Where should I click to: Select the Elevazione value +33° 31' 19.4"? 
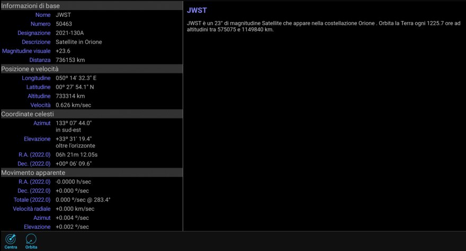tap(74, 139)
